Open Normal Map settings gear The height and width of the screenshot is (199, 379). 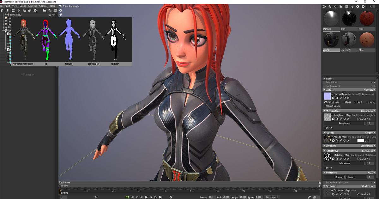click(x=333, y=98)
